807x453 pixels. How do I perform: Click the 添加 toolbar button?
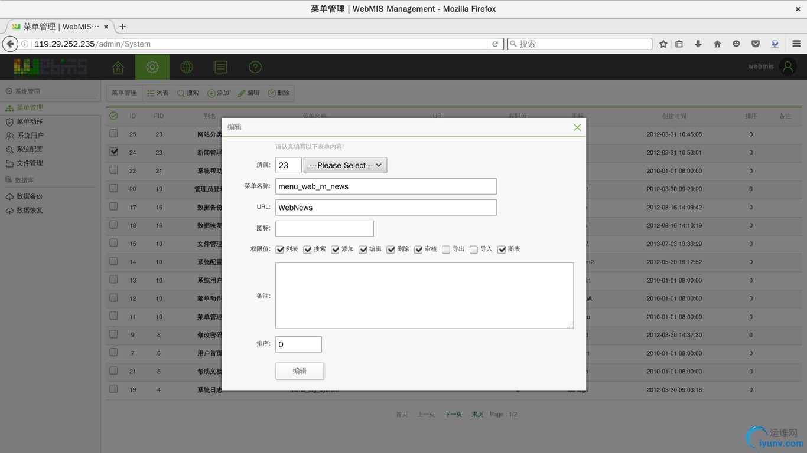[x=218, y=93]
